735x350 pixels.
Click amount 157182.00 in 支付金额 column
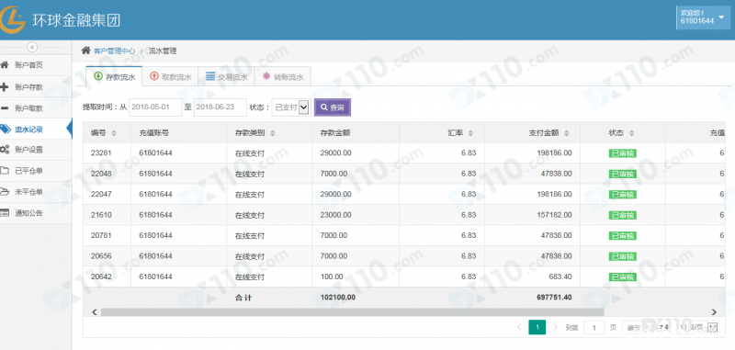[556, 215]
